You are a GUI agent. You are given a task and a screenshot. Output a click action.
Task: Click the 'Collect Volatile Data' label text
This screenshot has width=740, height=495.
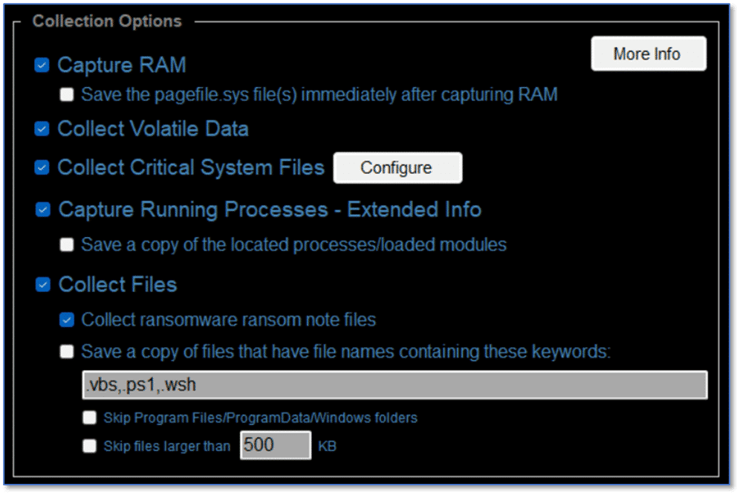pos(153,129)
